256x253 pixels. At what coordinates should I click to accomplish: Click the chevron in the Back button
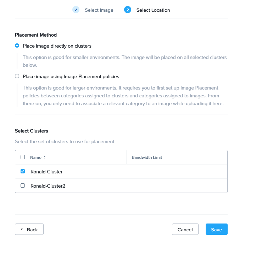22,230
